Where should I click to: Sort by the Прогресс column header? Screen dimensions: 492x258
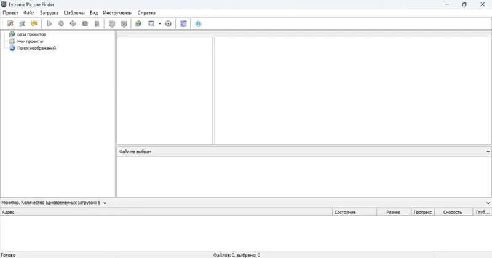click(423, 212)
